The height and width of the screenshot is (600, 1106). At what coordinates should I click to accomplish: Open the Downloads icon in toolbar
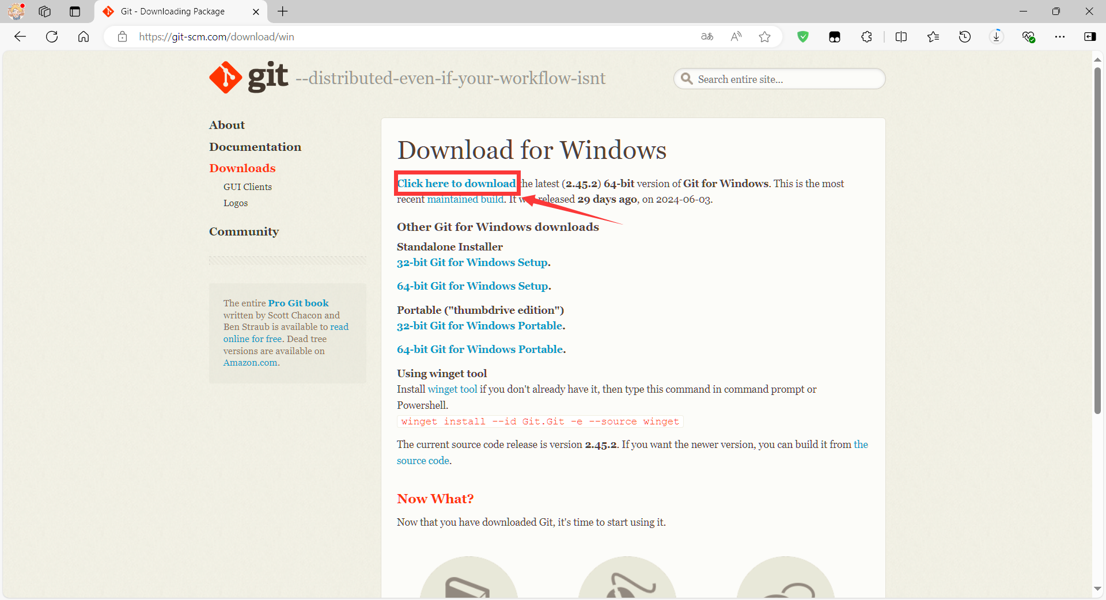coord(997,37)
